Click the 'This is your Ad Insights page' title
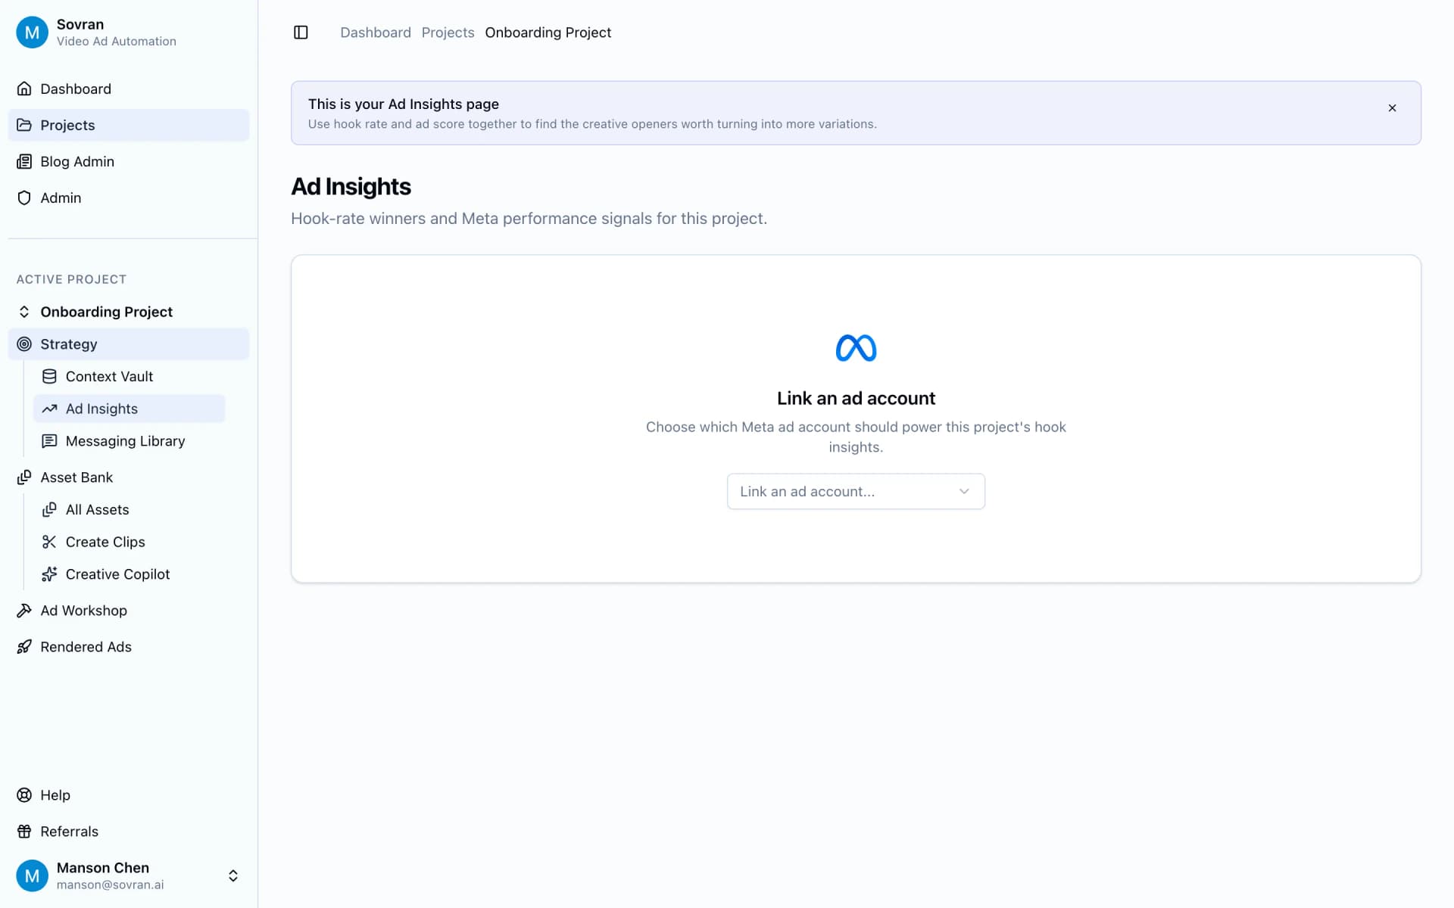This screenshot has height=908, width=1454. [x=404, y=104]
